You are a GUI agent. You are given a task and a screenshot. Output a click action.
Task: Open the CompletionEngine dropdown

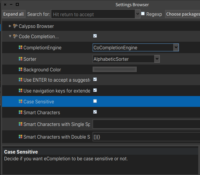point(176,47)
